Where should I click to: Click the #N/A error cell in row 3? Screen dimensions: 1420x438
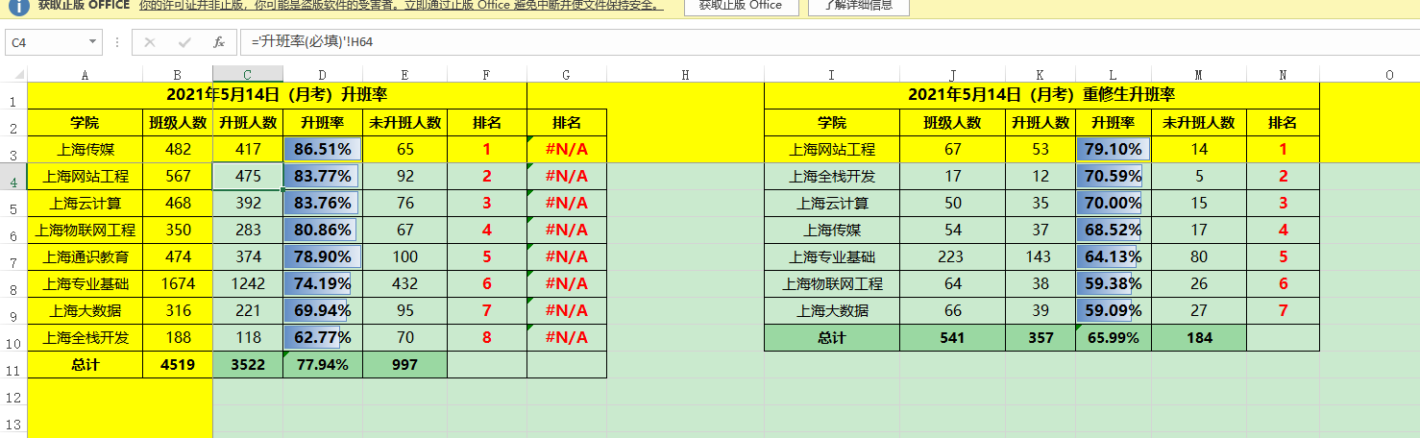567,150
